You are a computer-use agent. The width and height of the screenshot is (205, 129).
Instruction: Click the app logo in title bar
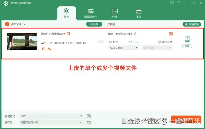pyautogui.click(x=6, y=4)
